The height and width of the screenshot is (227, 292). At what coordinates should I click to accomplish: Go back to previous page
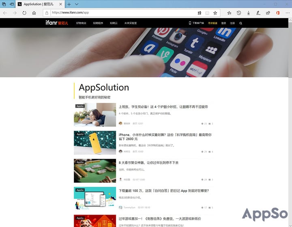coord(5,13)
